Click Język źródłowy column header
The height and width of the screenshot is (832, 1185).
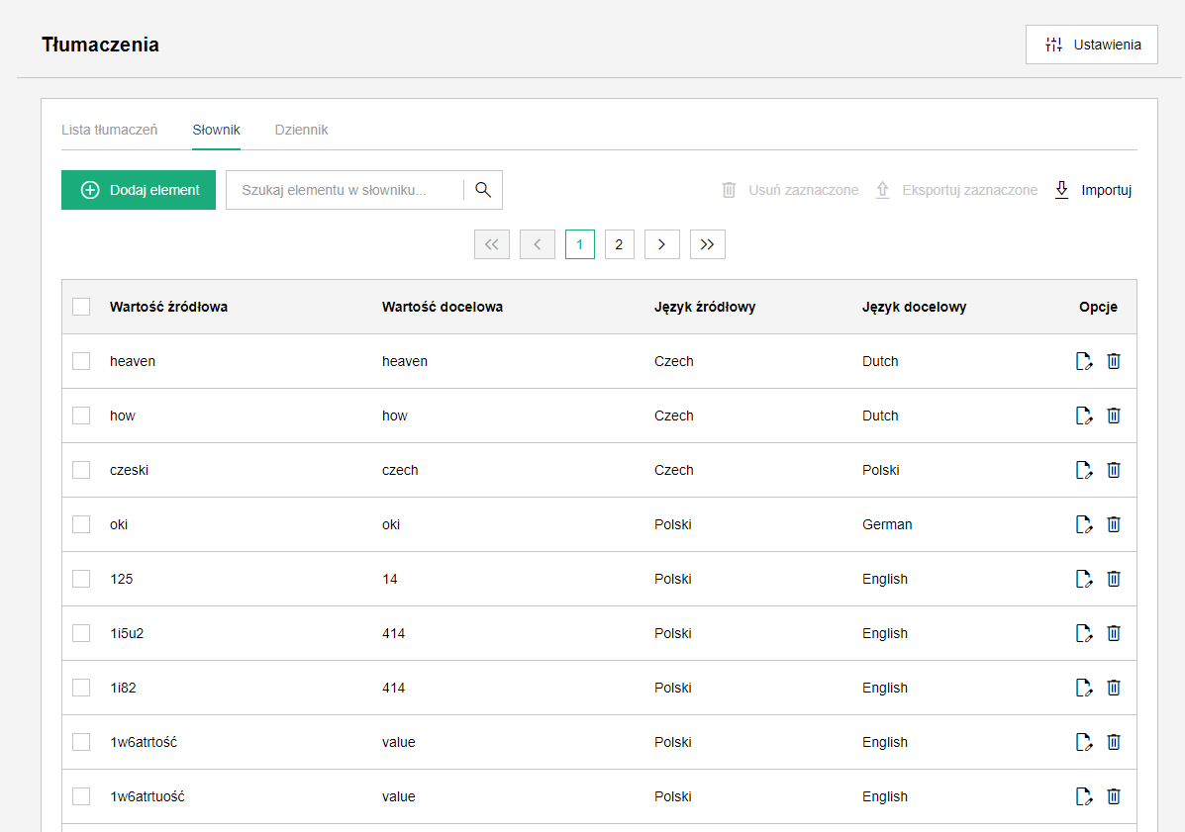point(704,307)
